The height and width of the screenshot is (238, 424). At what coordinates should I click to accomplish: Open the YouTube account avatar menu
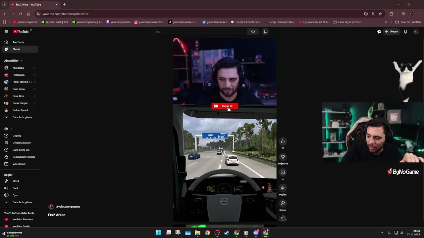point(416,32)
